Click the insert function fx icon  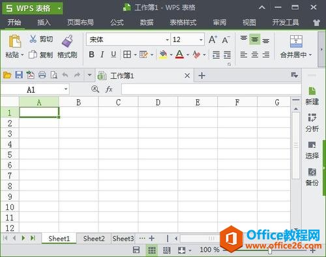109,89
